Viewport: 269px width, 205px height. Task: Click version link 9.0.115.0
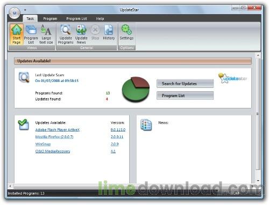pos(118,129)
